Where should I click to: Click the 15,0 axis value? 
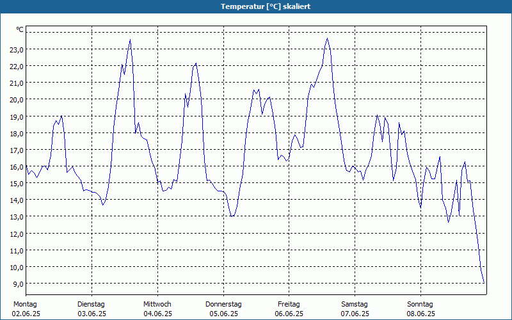(x=17, y=184)
